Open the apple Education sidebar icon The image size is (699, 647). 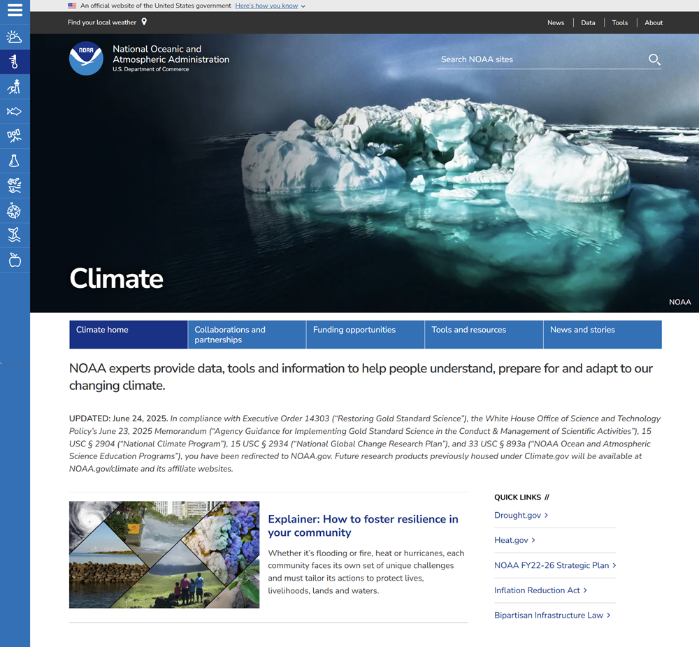coord(15,260)
